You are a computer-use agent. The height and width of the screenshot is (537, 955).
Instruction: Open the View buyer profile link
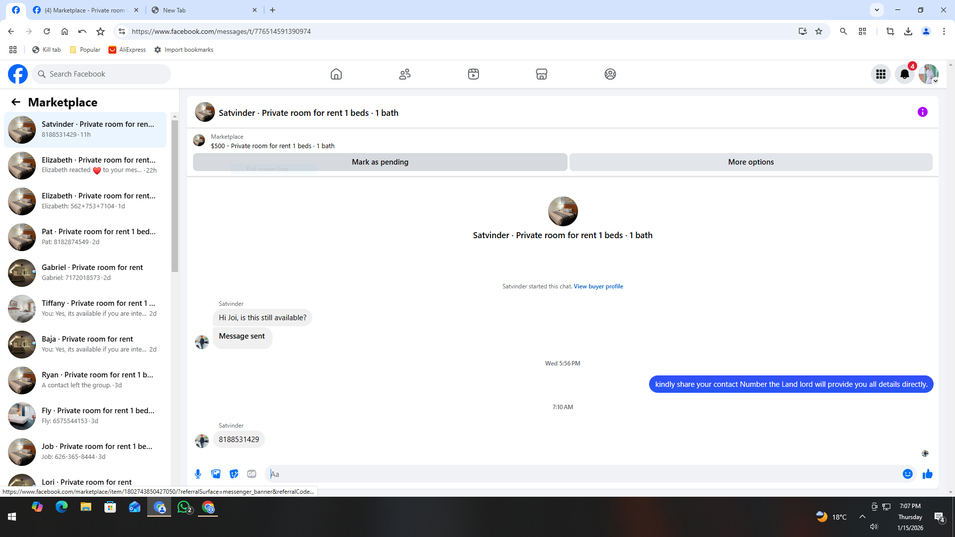[598, 286]
